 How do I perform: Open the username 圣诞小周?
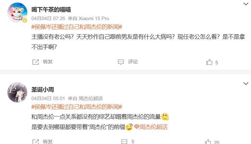[43, 90]
